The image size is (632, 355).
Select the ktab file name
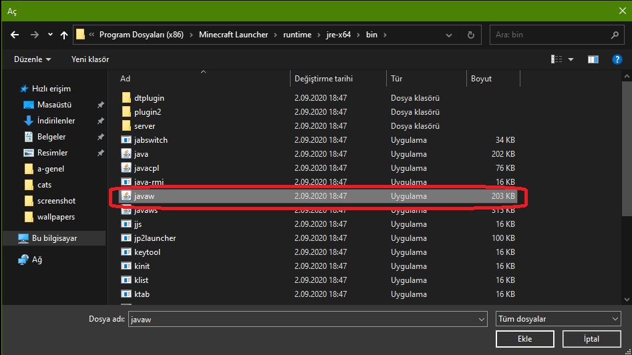pos(142,294)
